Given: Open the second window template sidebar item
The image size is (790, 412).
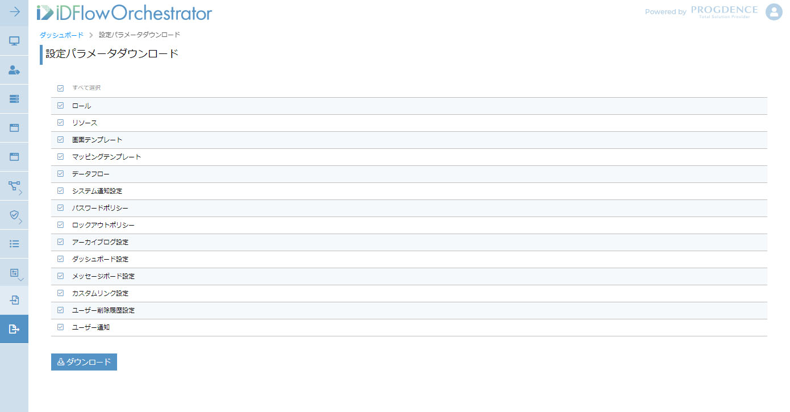Looking at the screenshot, I should (14, 157).
